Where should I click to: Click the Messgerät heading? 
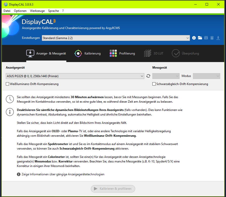(160, 68)
